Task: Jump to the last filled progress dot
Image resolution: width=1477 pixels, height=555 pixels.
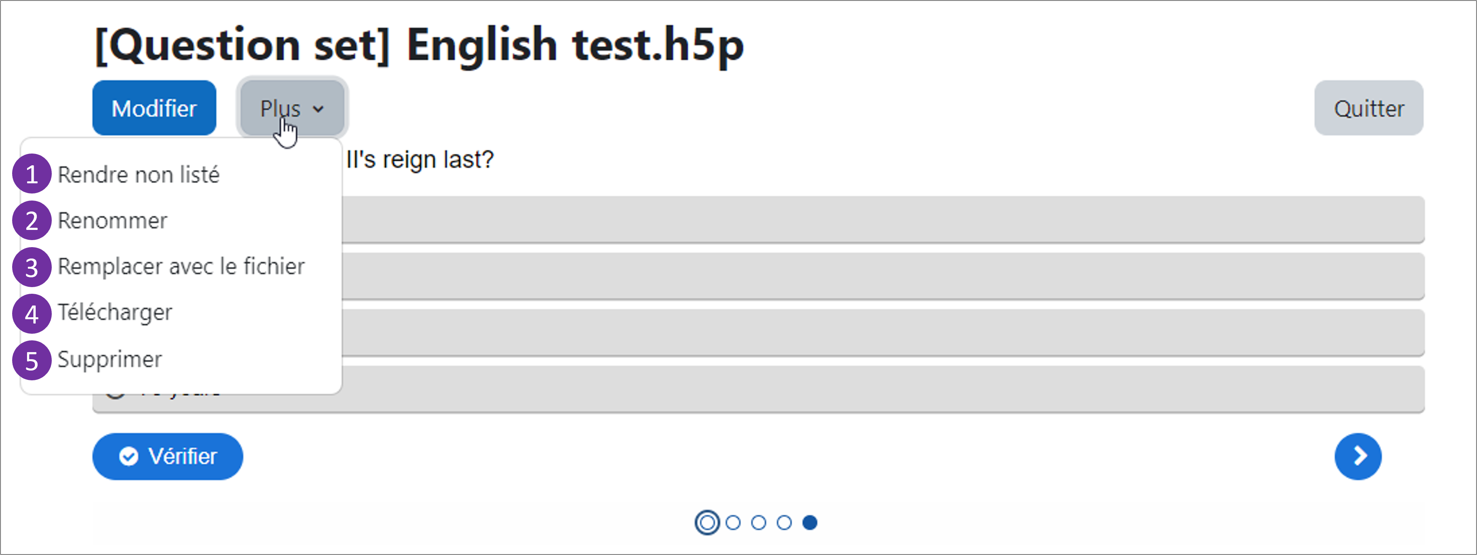Action: pos(809,522)
